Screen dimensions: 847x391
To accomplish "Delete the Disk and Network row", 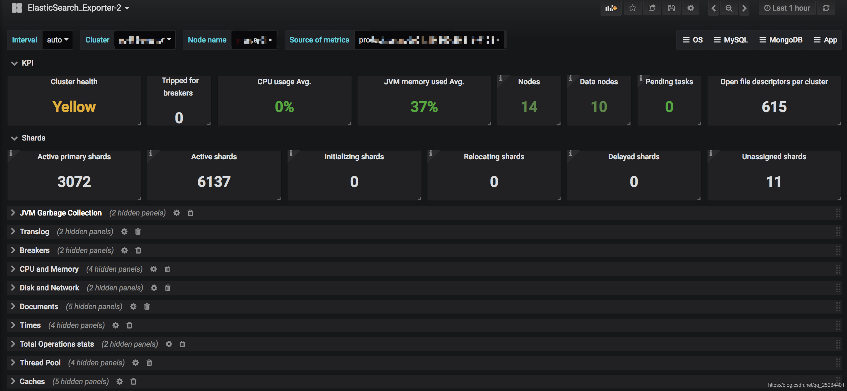I will [168, 288].
